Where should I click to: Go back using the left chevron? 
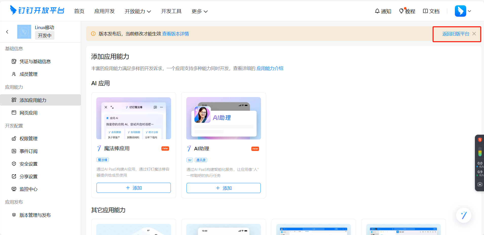pyautogui.click(x=7, y=32)
